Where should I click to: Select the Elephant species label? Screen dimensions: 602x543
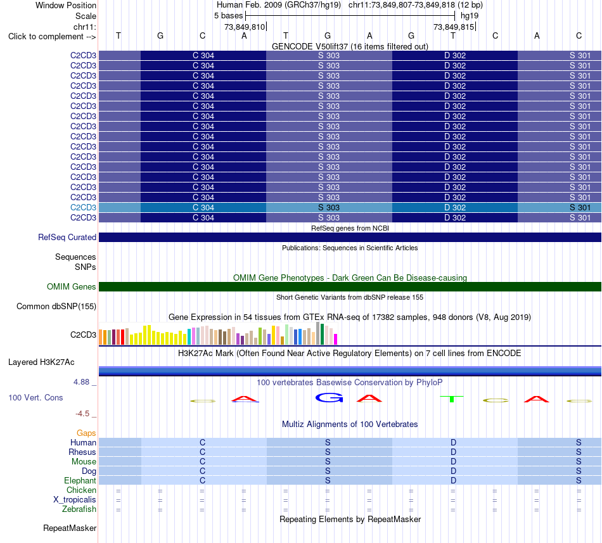tap(80, 480)
